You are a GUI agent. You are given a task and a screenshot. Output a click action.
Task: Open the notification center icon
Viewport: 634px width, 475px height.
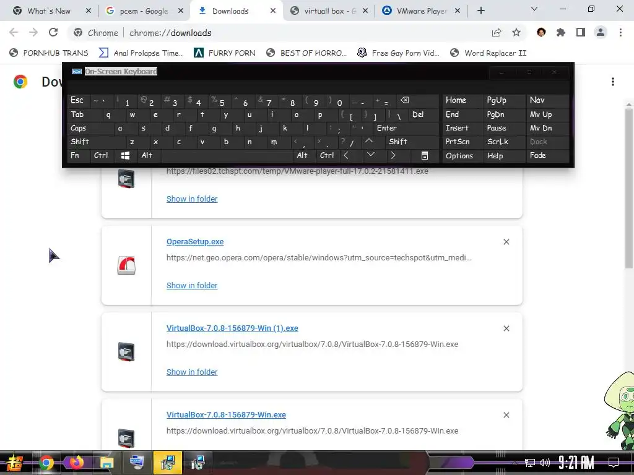[614, 463]
